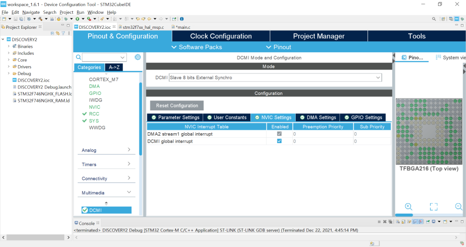Image resolution: width=466 pixels, height=247 pixels.
Task: Open the Tools tab
Action: point(417,36)
